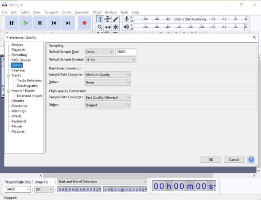Open the Analyze menu
This screenshot has width=261, height=200.
(111, 12)
